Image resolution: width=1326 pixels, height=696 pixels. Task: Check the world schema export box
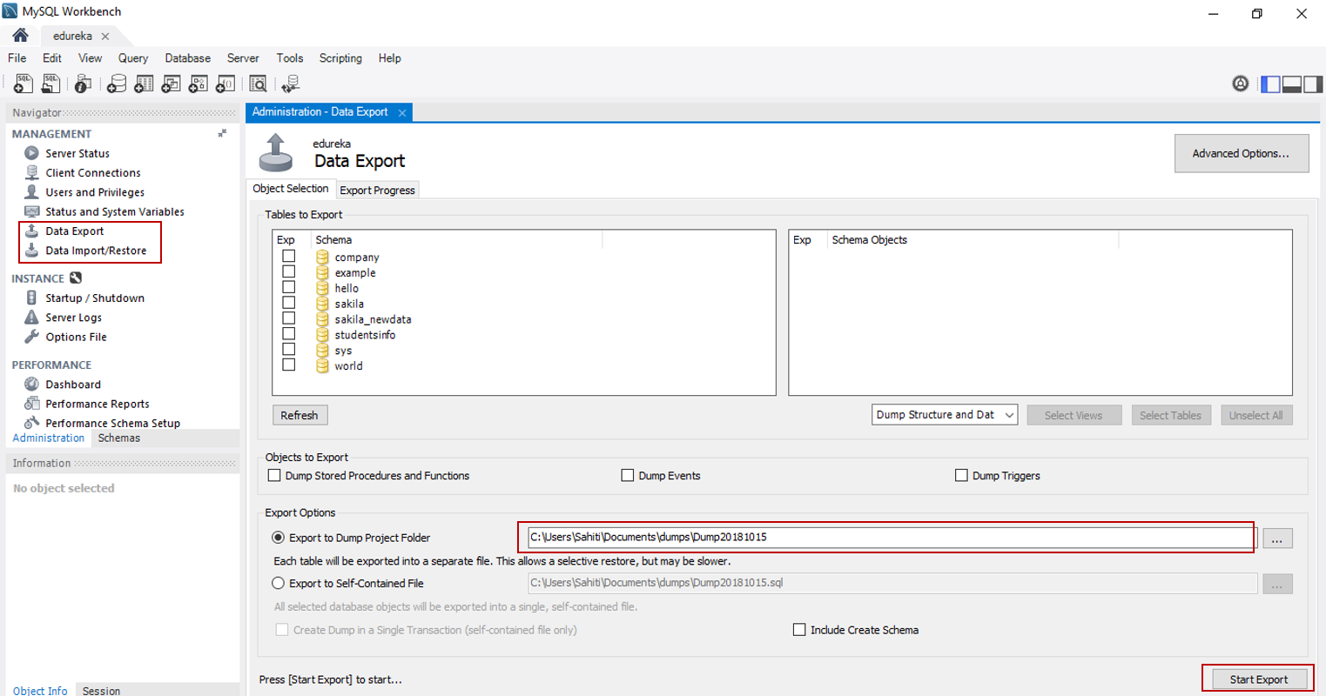288,365
